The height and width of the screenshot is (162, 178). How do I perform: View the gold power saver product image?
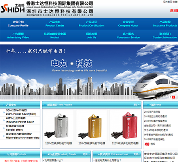(x=91, y=125)
